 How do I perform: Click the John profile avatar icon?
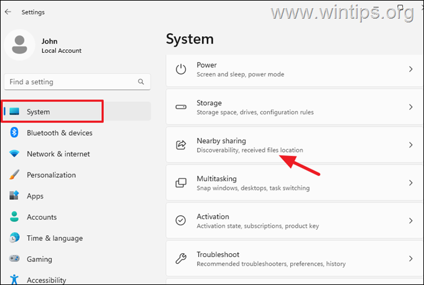coord(20,45)
